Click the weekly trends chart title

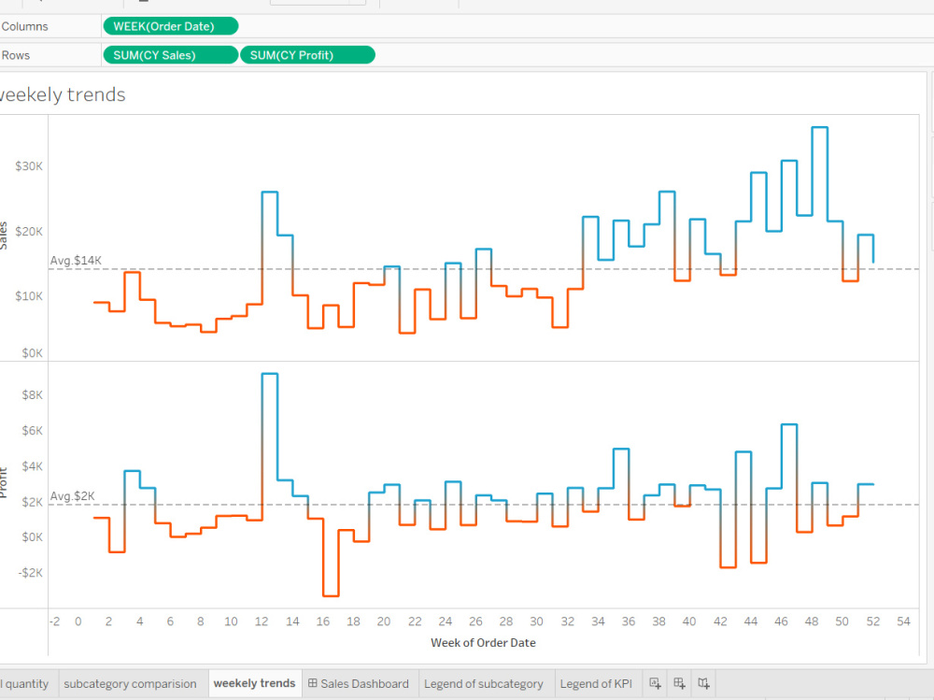click(x=63, y=94)
